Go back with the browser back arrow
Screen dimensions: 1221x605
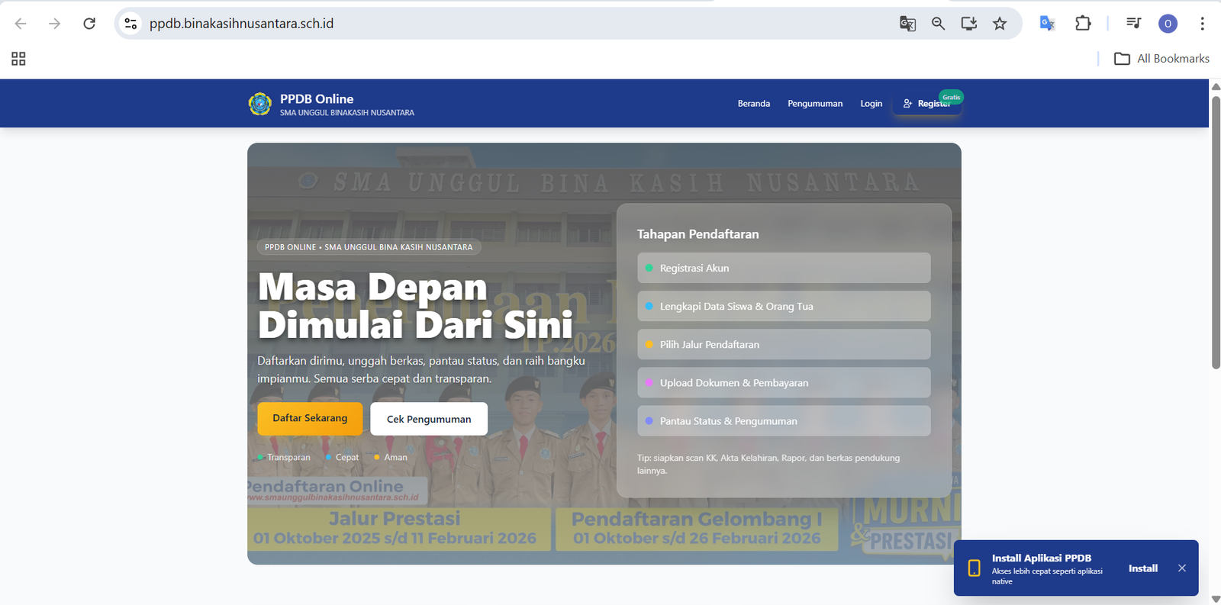(21, 24)
